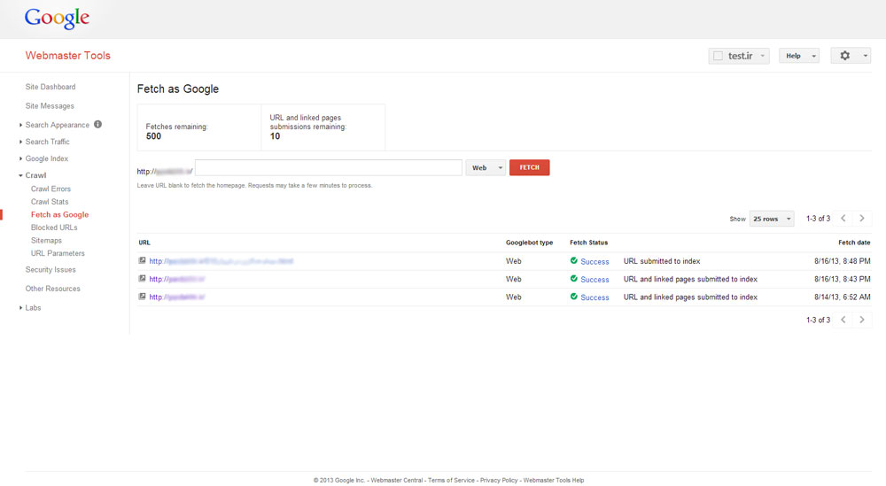This screenshot has height=486, width=886.
Task: Open Blocked URLs page
Action: click(54, 228)
